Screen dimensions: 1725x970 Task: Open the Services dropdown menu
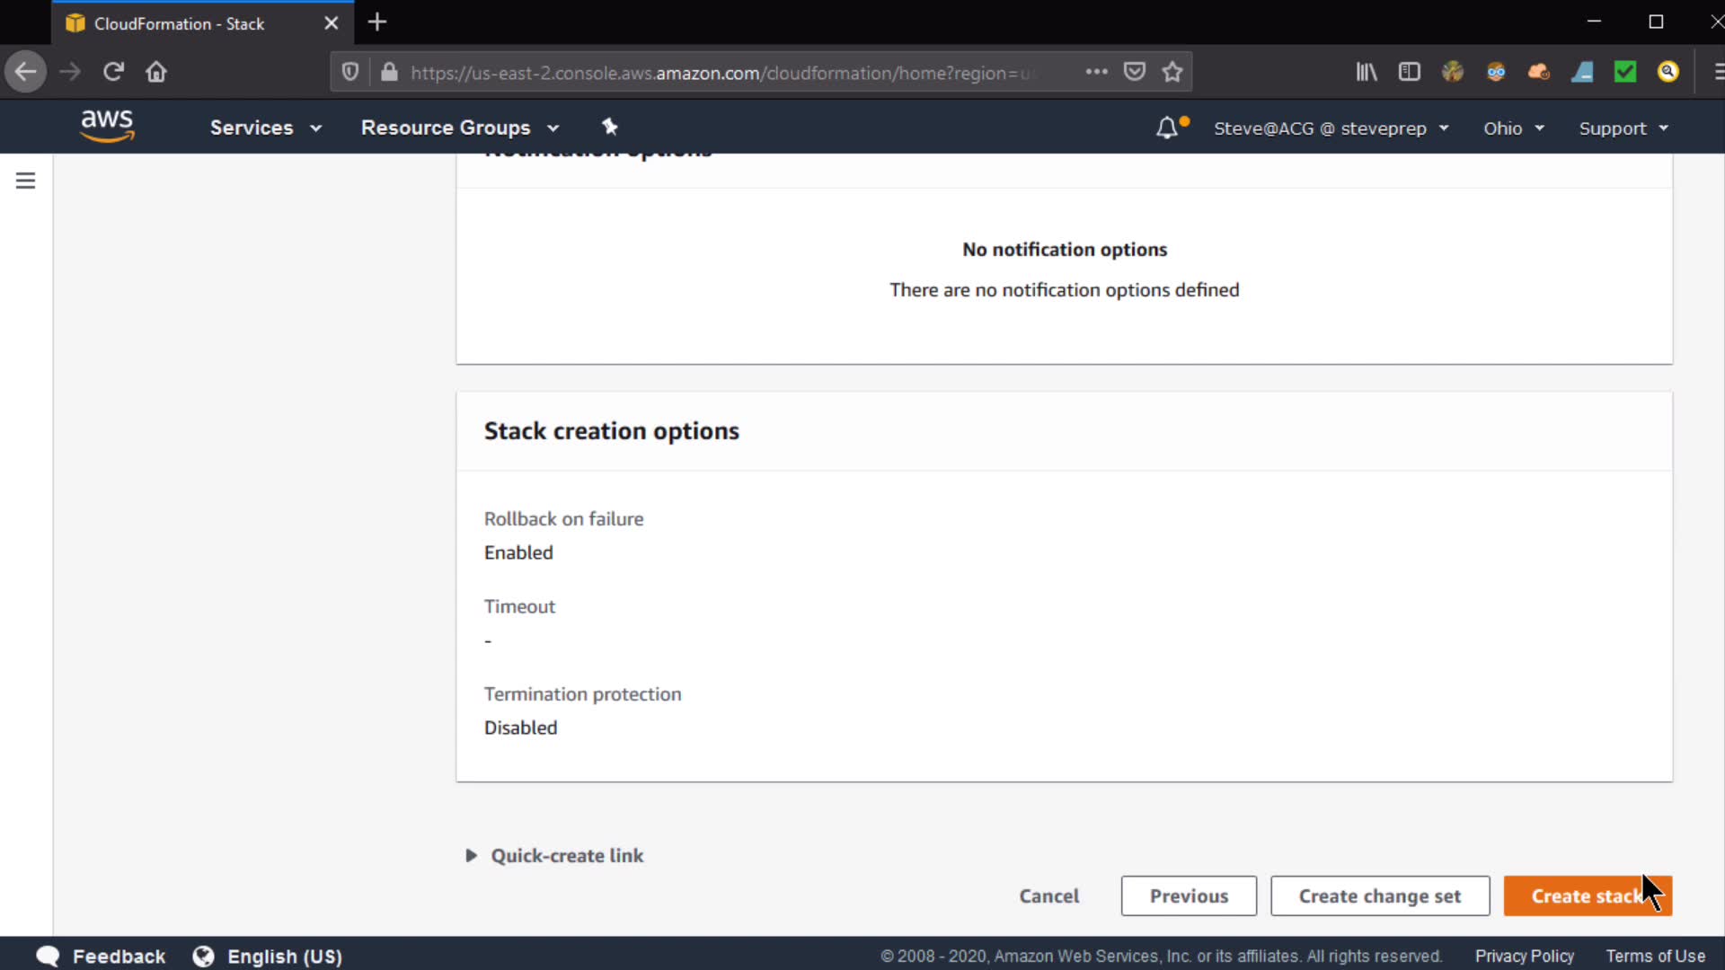pyautogui.click(x=265, y=128)
